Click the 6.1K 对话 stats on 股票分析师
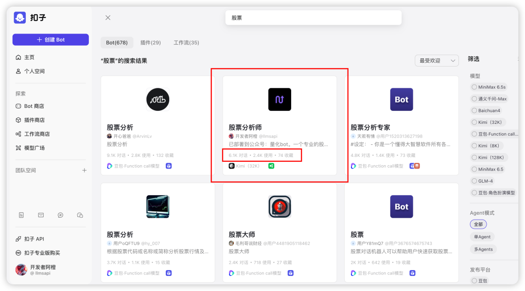The width and height of the screenshot is (525, 291). [238, 155]
